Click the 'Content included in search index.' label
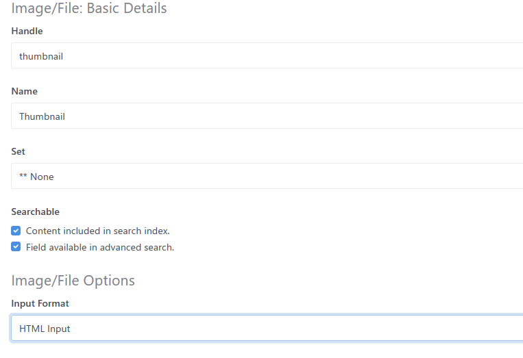The width and height of the screenshot is (523, 358). coord(98,231)
